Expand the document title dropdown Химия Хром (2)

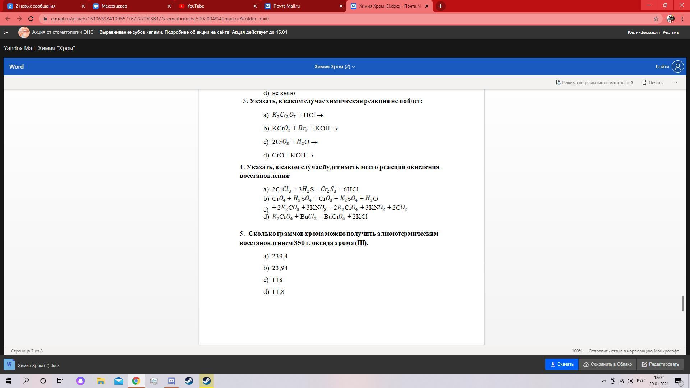pyautogui.click(x=335, y=66)
